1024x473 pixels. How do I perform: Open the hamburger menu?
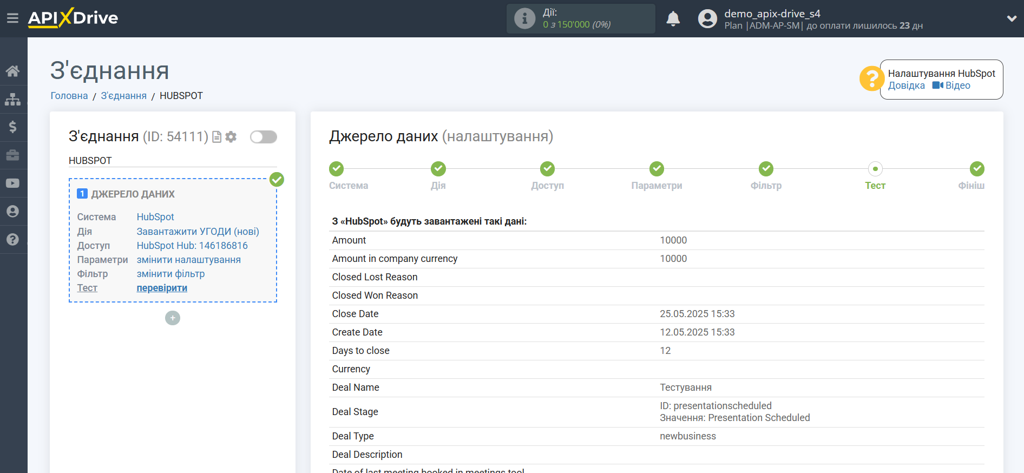[12, 18]
